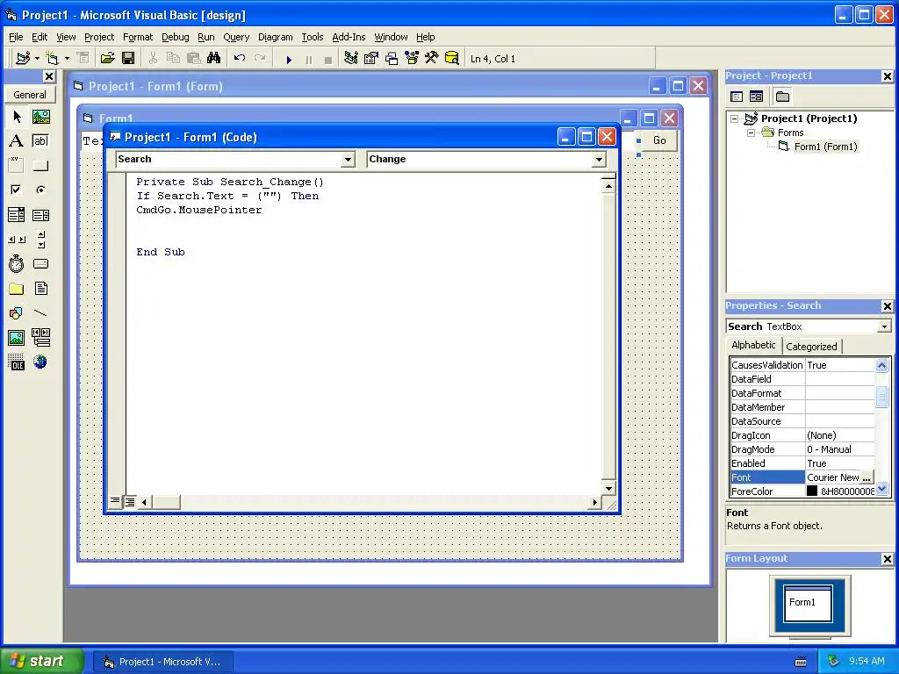Select the TextBox control in the toolbox
The width and height of the screenshot is (899, 674).
click(x=40, y=141)
